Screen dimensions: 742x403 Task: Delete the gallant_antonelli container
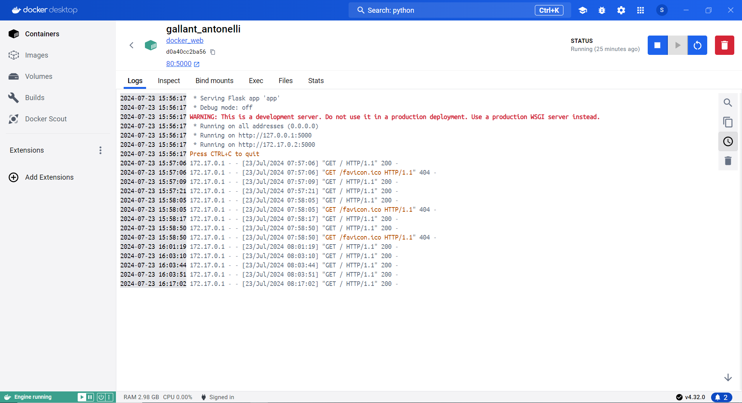coord(725,45)
